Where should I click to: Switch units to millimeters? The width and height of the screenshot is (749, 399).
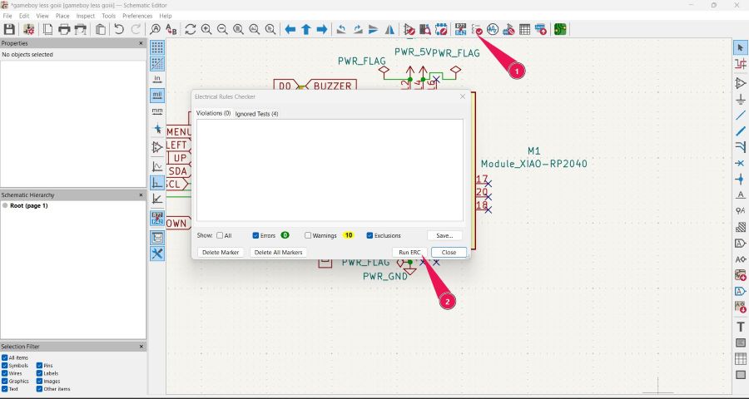coord(157,111)
